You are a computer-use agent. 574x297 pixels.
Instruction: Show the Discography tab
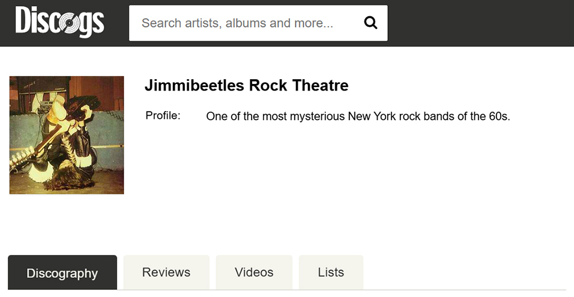point(62,273)
